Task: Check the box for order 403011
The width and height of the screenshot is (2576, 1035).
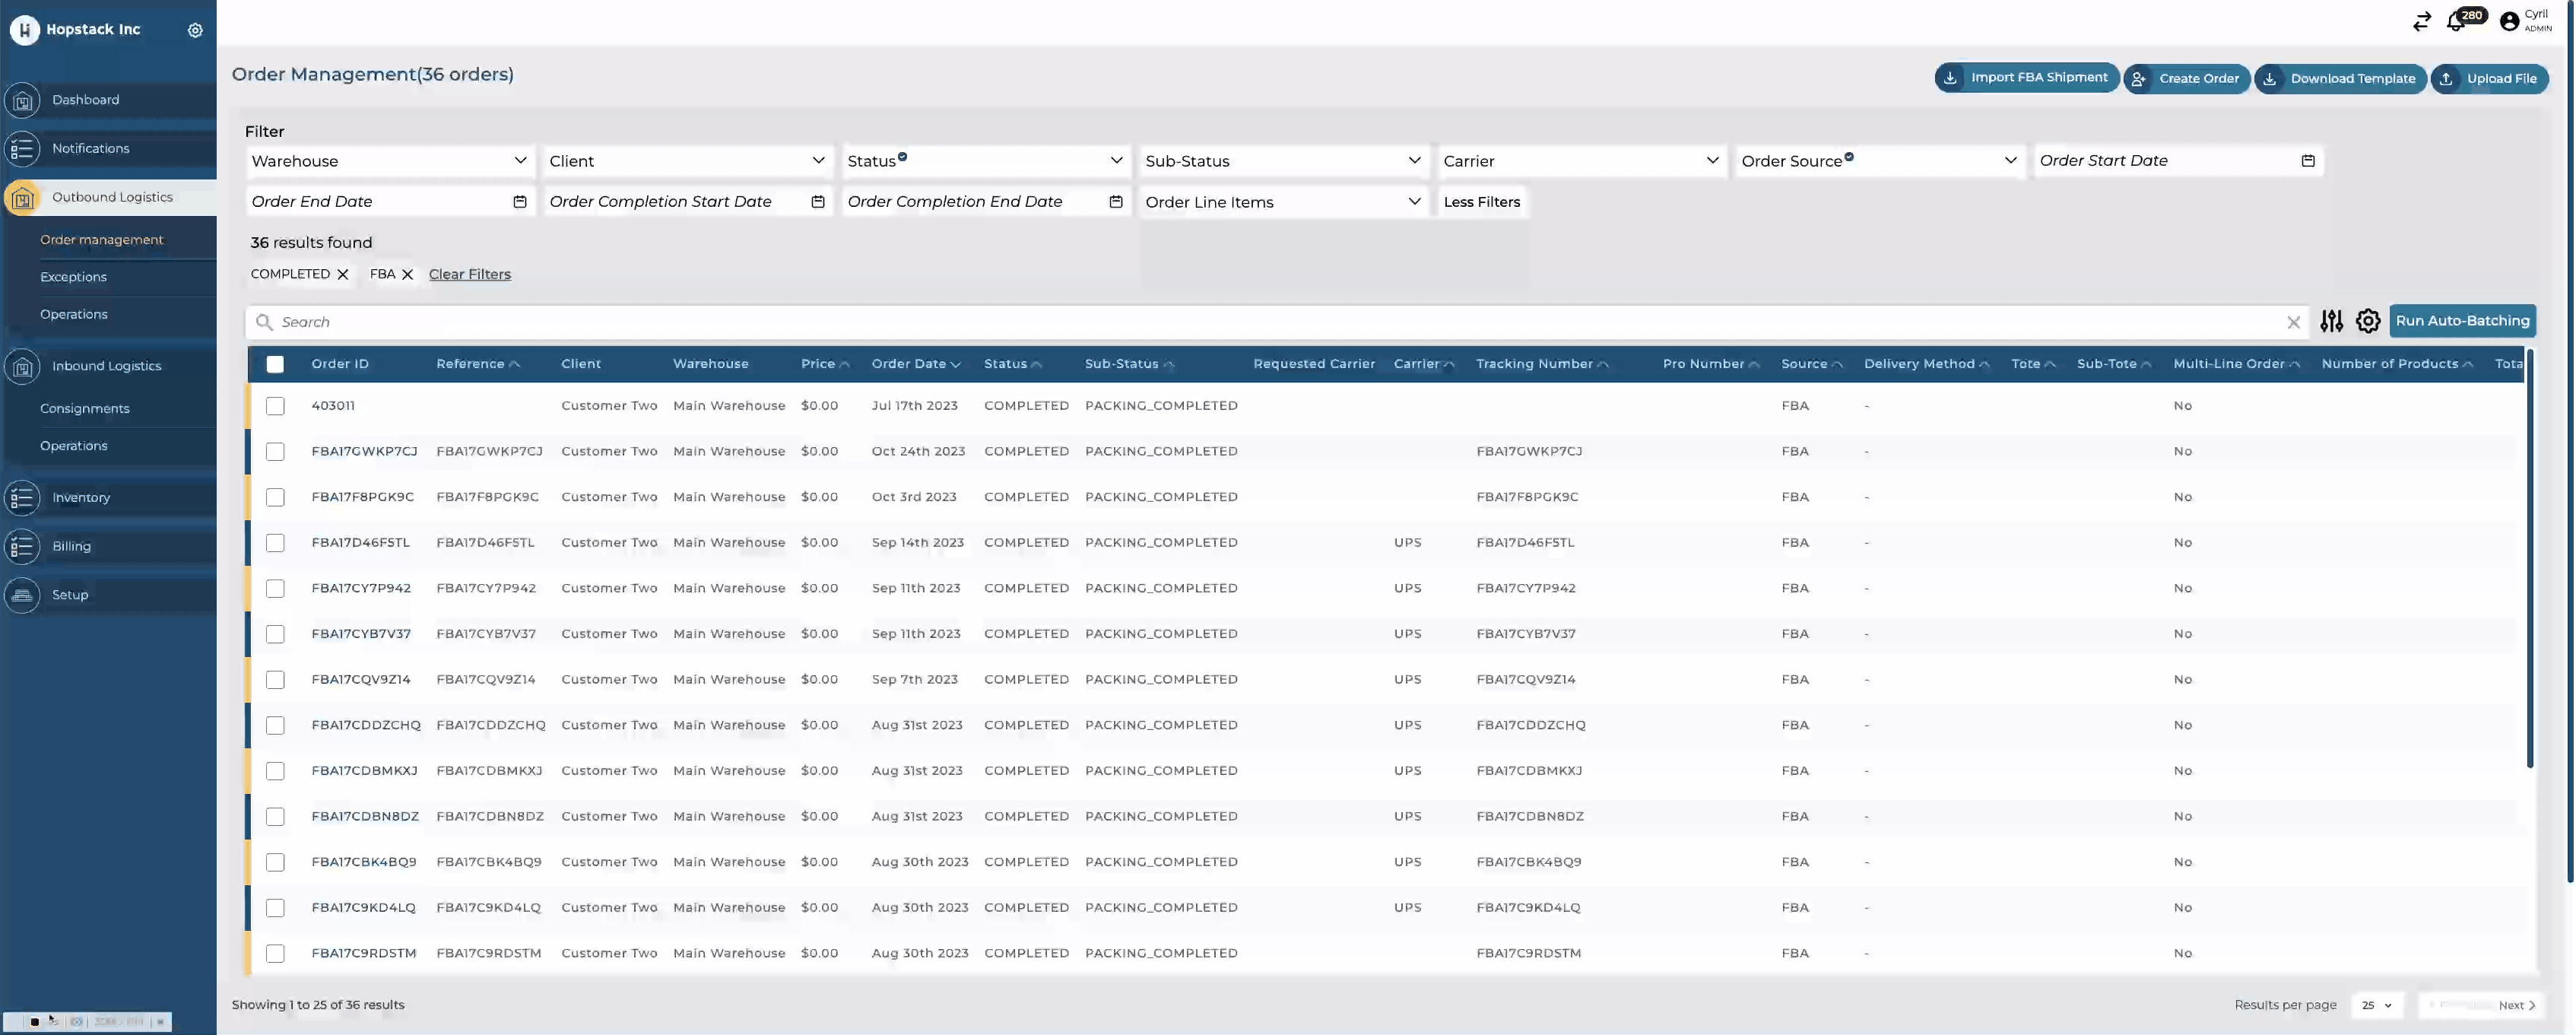Action: point(275,406)
